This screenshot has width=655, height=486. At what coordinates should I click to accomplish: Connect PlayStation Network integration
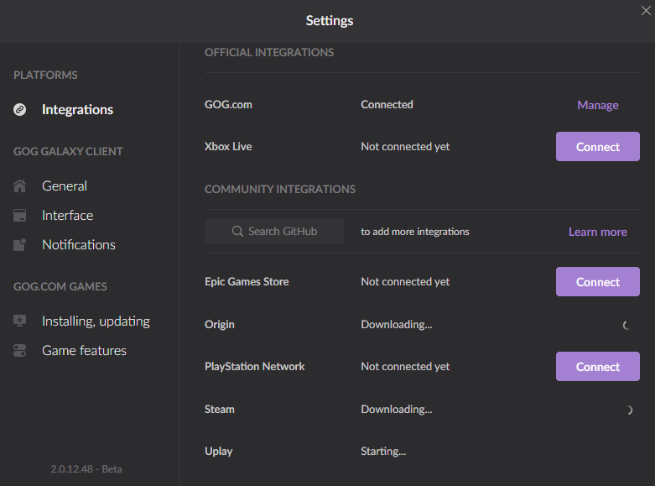(597, 367)
